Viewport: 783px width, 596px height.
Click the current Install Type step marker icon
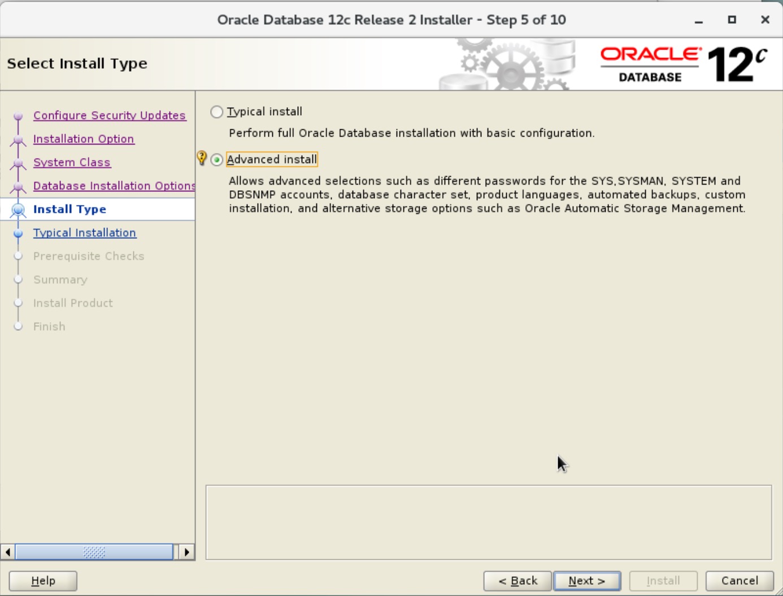(x=18, y=210)
